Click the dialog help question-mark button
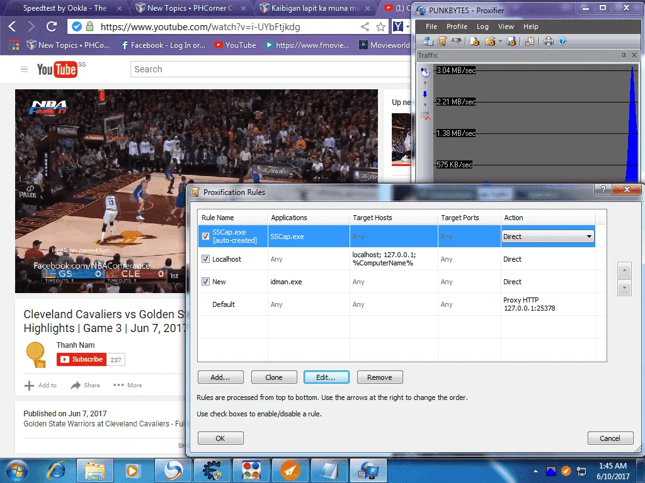The height and width of the screenshot is (483, 645). coord(603,189)
